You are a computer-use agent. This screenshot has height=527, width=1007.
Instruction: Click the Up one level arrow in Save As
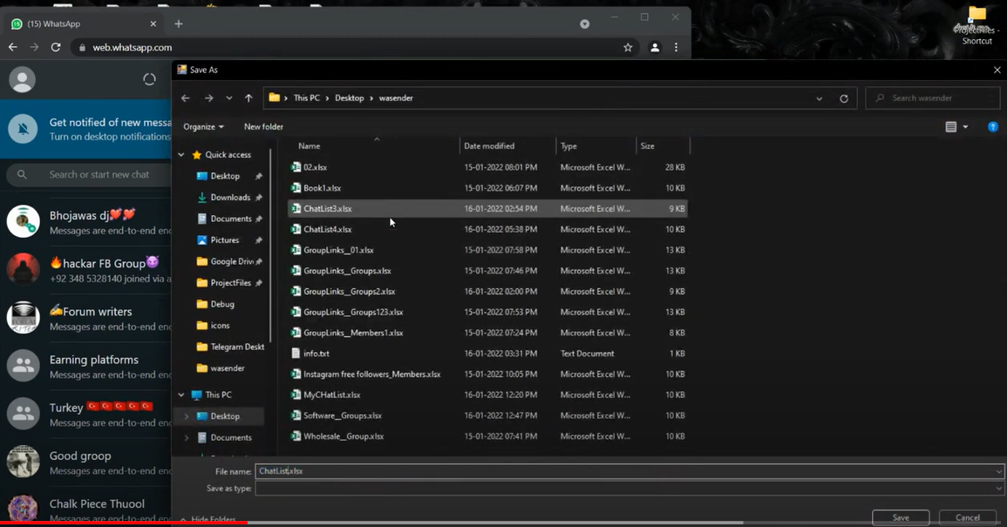248,98
